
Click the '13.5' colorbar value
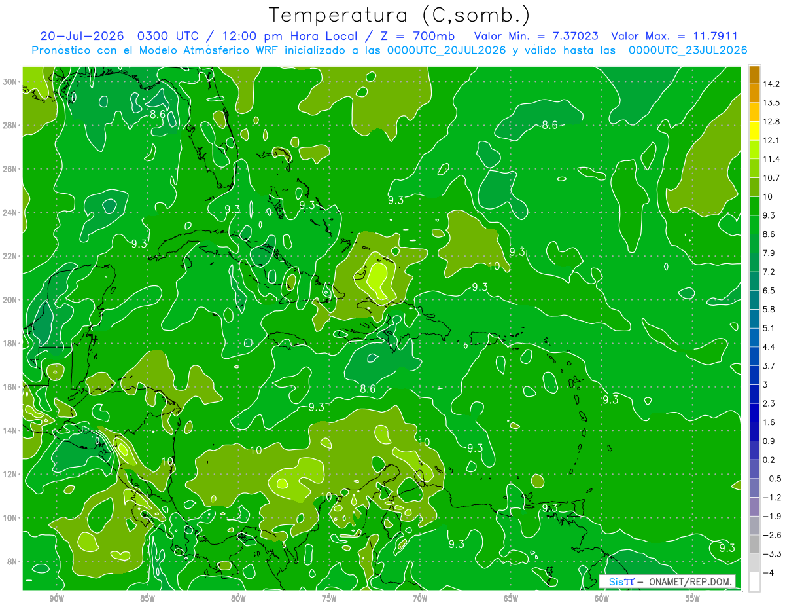(x=771, y=103)
